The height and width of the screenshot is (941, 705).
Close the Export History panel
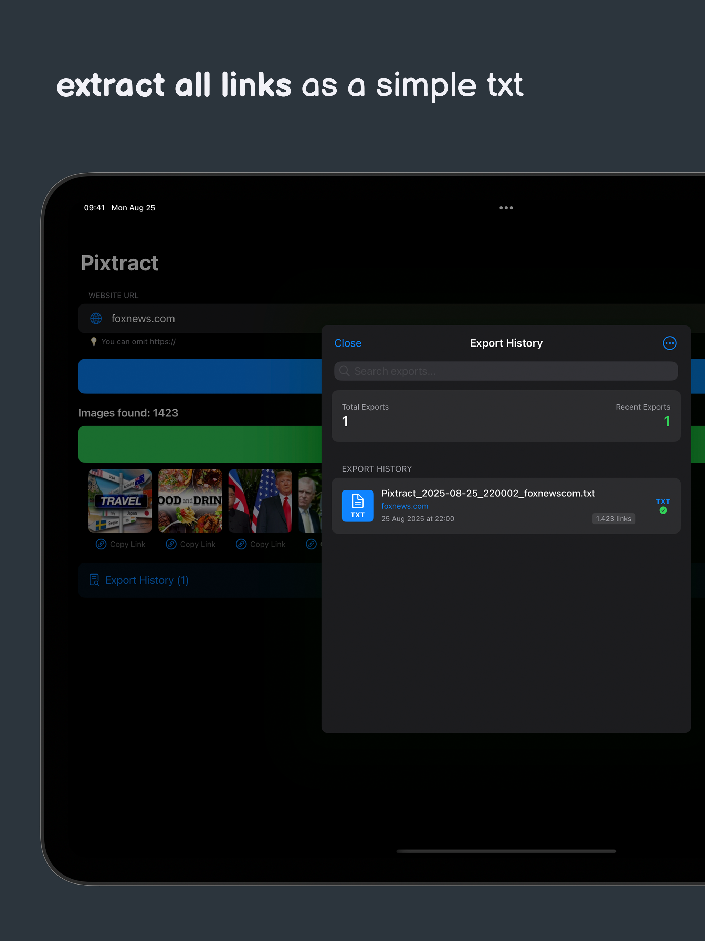pos(347,343)
